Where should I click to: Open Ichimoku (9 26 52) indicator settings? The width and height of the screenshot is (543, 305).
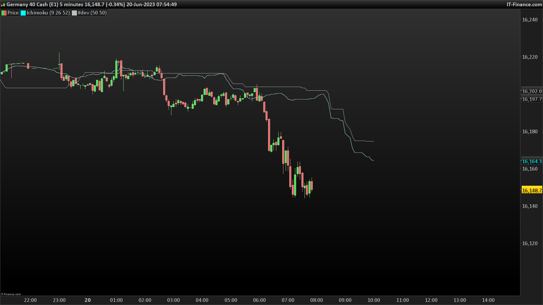click(48, 13)
